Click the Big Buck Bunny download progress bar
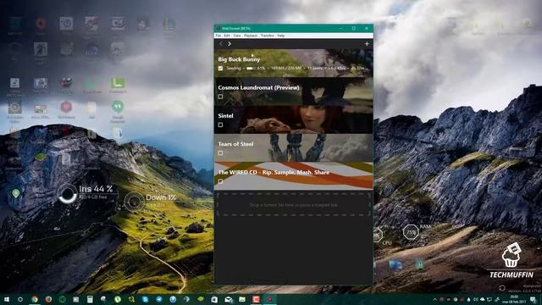The height and width of the screenshot is (305, 542). coord(251,69)
